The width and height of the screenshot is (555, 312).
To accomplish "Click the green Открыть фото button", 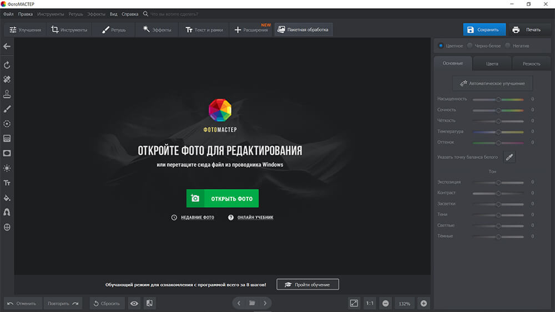I will pyautogui.click(x=223, y=198).
